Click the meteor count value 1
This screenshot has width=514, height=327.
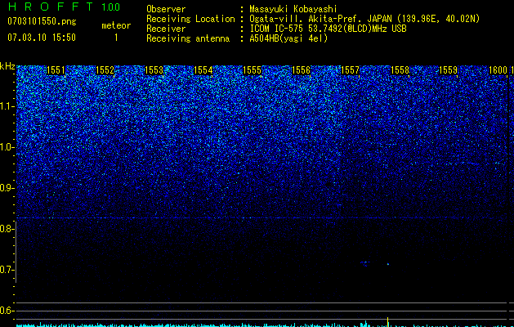coord(116,38)
